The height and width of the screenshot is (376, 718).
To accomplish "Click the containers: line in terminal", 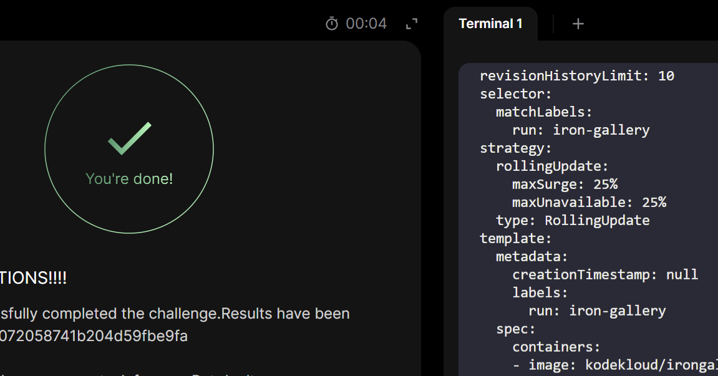I will click(556, 347).
